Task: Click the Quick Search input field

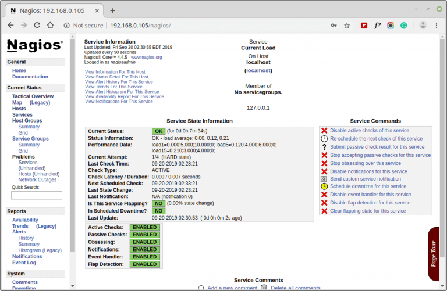Action: click(37, 195)
